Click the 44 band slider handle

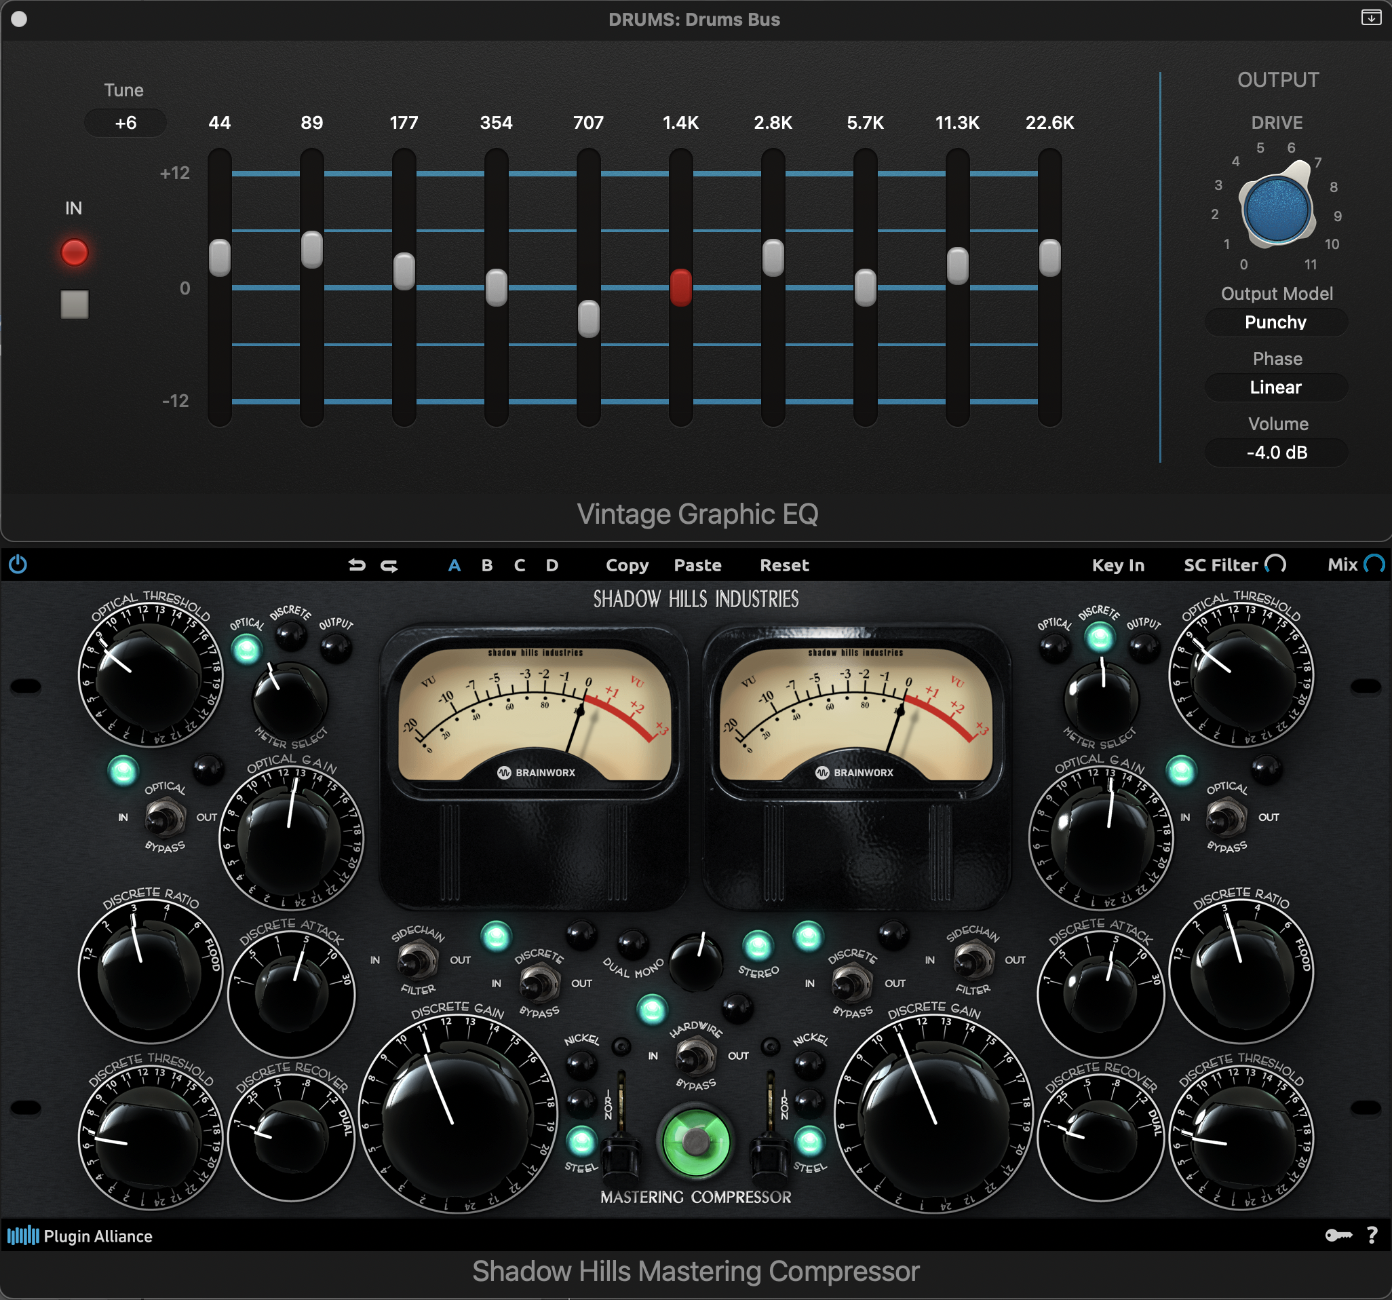(x=219, y=258)
